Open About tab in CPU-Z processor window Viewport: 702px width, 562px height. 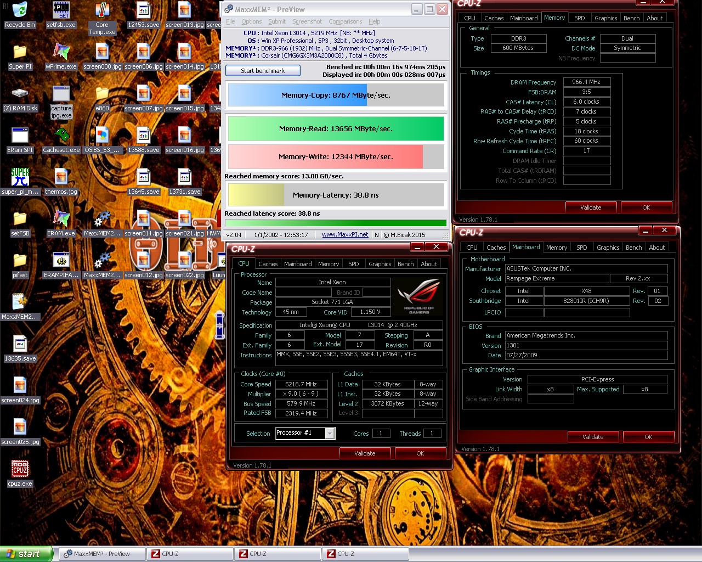click(x=429, y=264)
